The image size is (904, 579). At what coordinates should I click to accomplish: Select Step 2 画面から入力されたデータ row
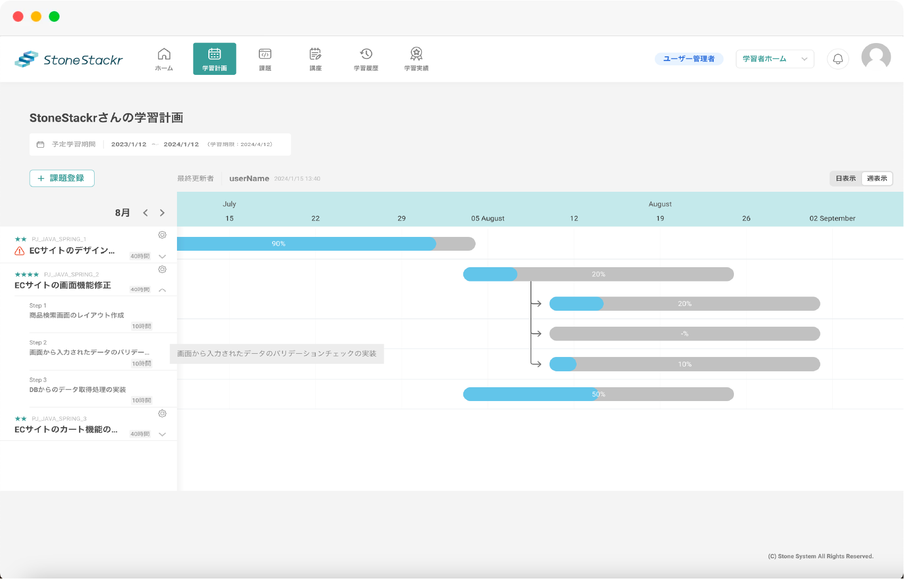tap(88, 352)
